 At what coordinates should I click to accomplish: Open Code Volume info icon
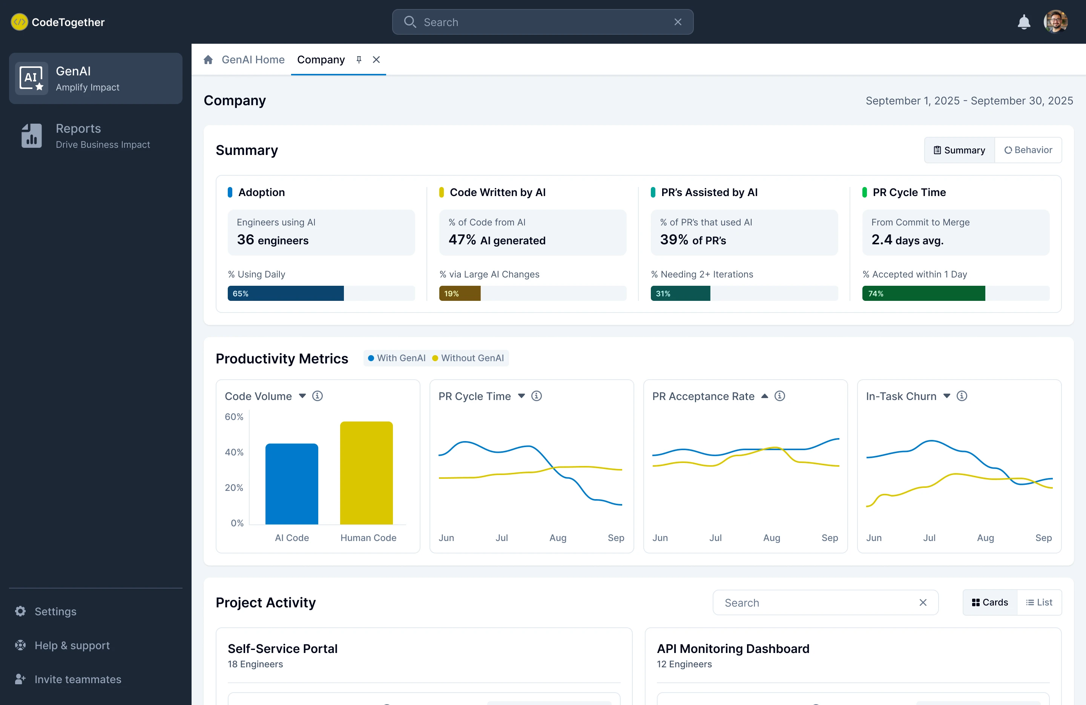pos(318,396)
